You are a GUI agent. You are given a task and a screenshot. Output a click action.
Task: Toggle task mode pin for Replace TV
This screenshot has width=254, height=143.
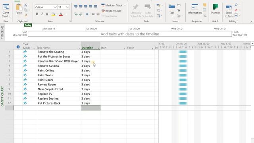[25, 94]
